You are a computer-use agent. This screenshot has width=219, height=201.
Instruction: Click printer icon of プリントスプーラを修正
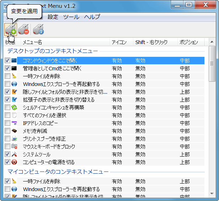(x=14, y=138)
